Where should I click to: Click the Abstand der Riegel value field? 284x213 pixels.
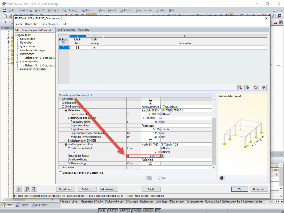click(x=151, y=156)
